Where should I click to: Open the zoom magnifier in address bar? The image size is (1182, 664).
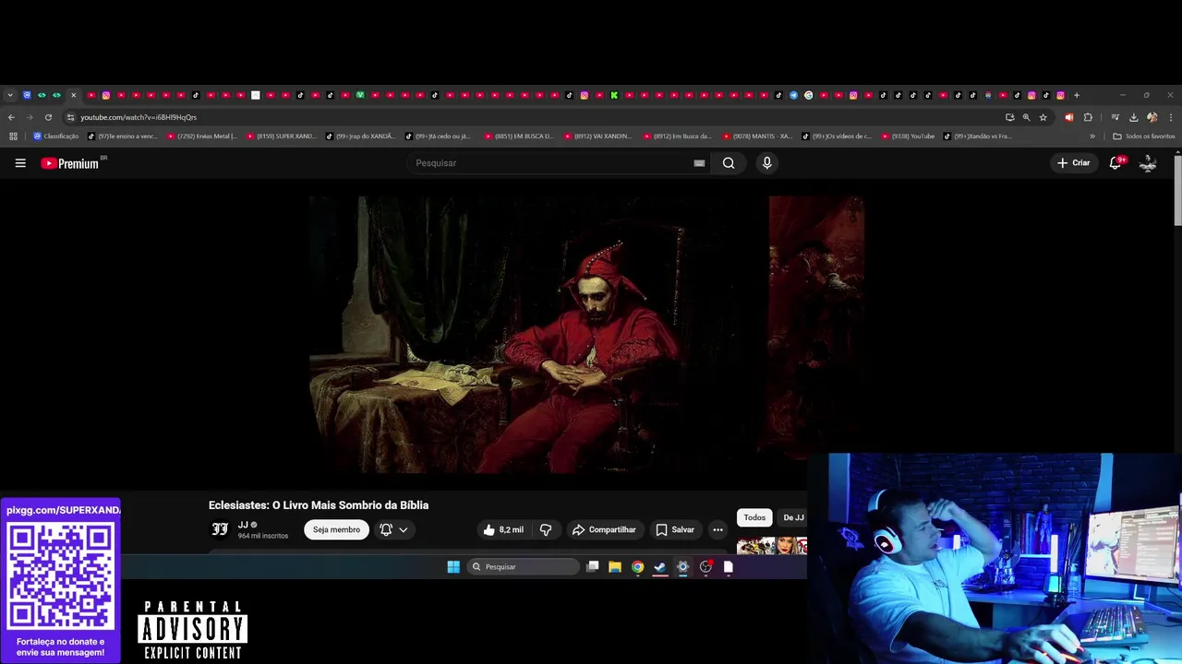click(1026, 117)
